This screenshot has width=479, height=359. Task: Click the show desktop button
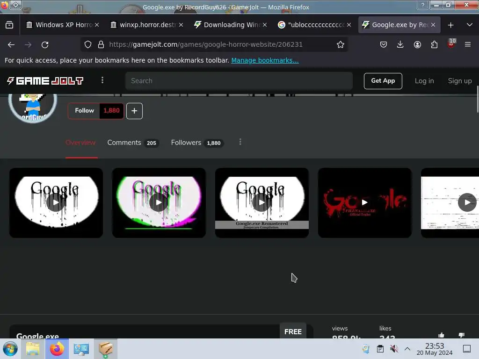(x=467, y=349)
